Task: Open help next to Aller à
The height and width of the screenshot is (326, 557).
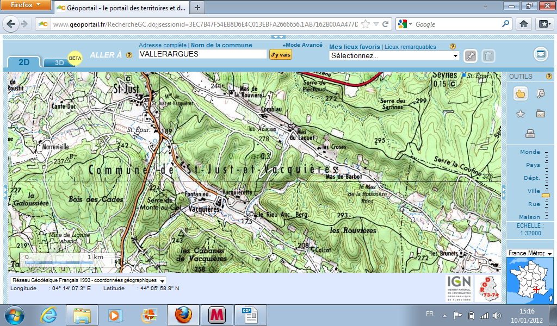Action: point(129,55)
